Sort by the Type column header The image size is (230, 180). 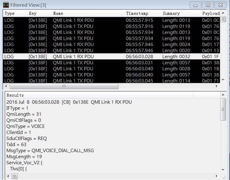(x=15, y=13)
